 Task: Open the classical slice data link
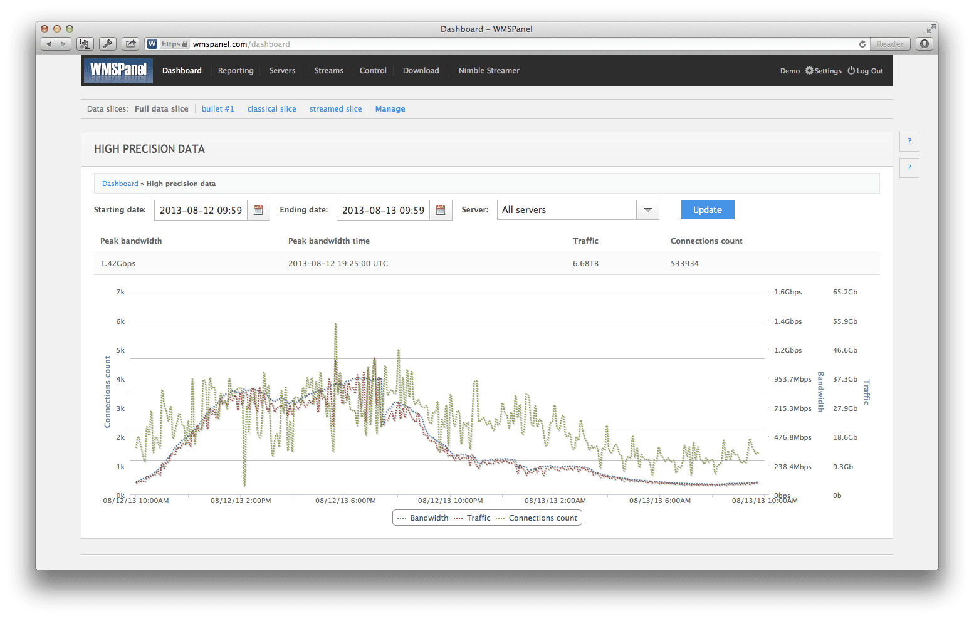(x=271, y=108)
